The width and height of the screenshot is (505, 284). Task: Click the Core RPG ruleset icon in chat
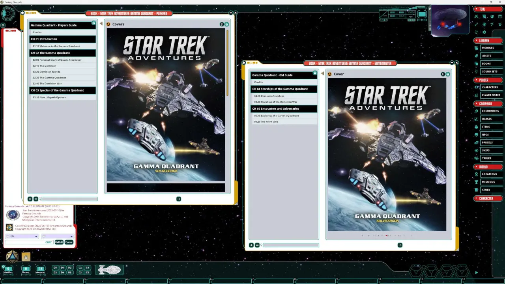9,227
